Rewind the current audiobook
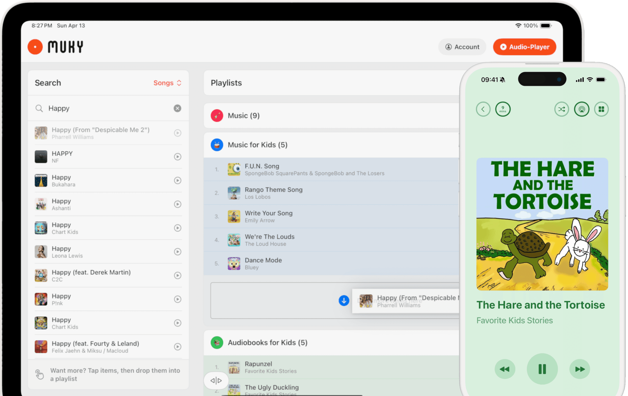This screenshot has height=396, width=628. point(505,369)
